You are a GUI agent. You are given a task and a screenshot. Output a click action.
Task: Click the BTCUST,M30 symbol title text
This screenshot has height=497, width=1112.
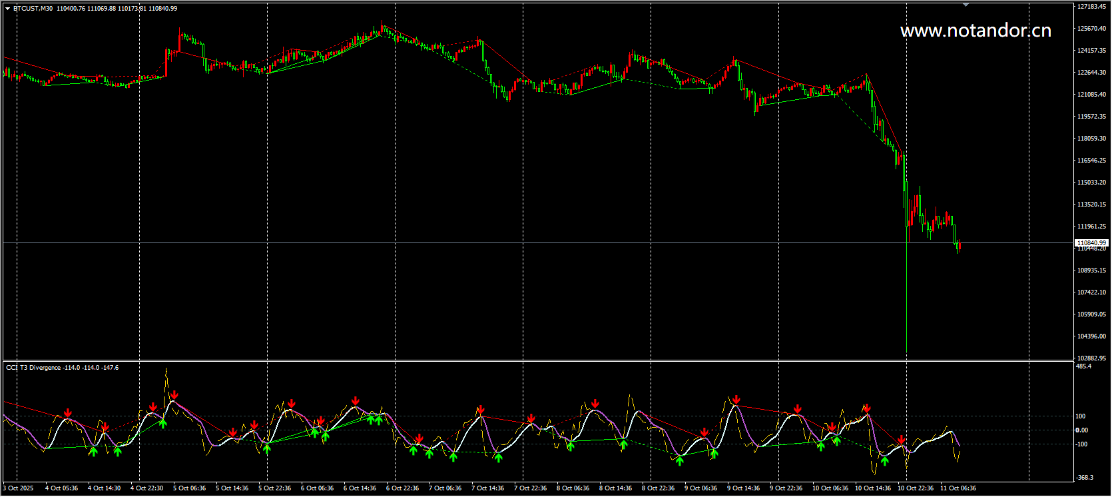[x=33, y=9]
